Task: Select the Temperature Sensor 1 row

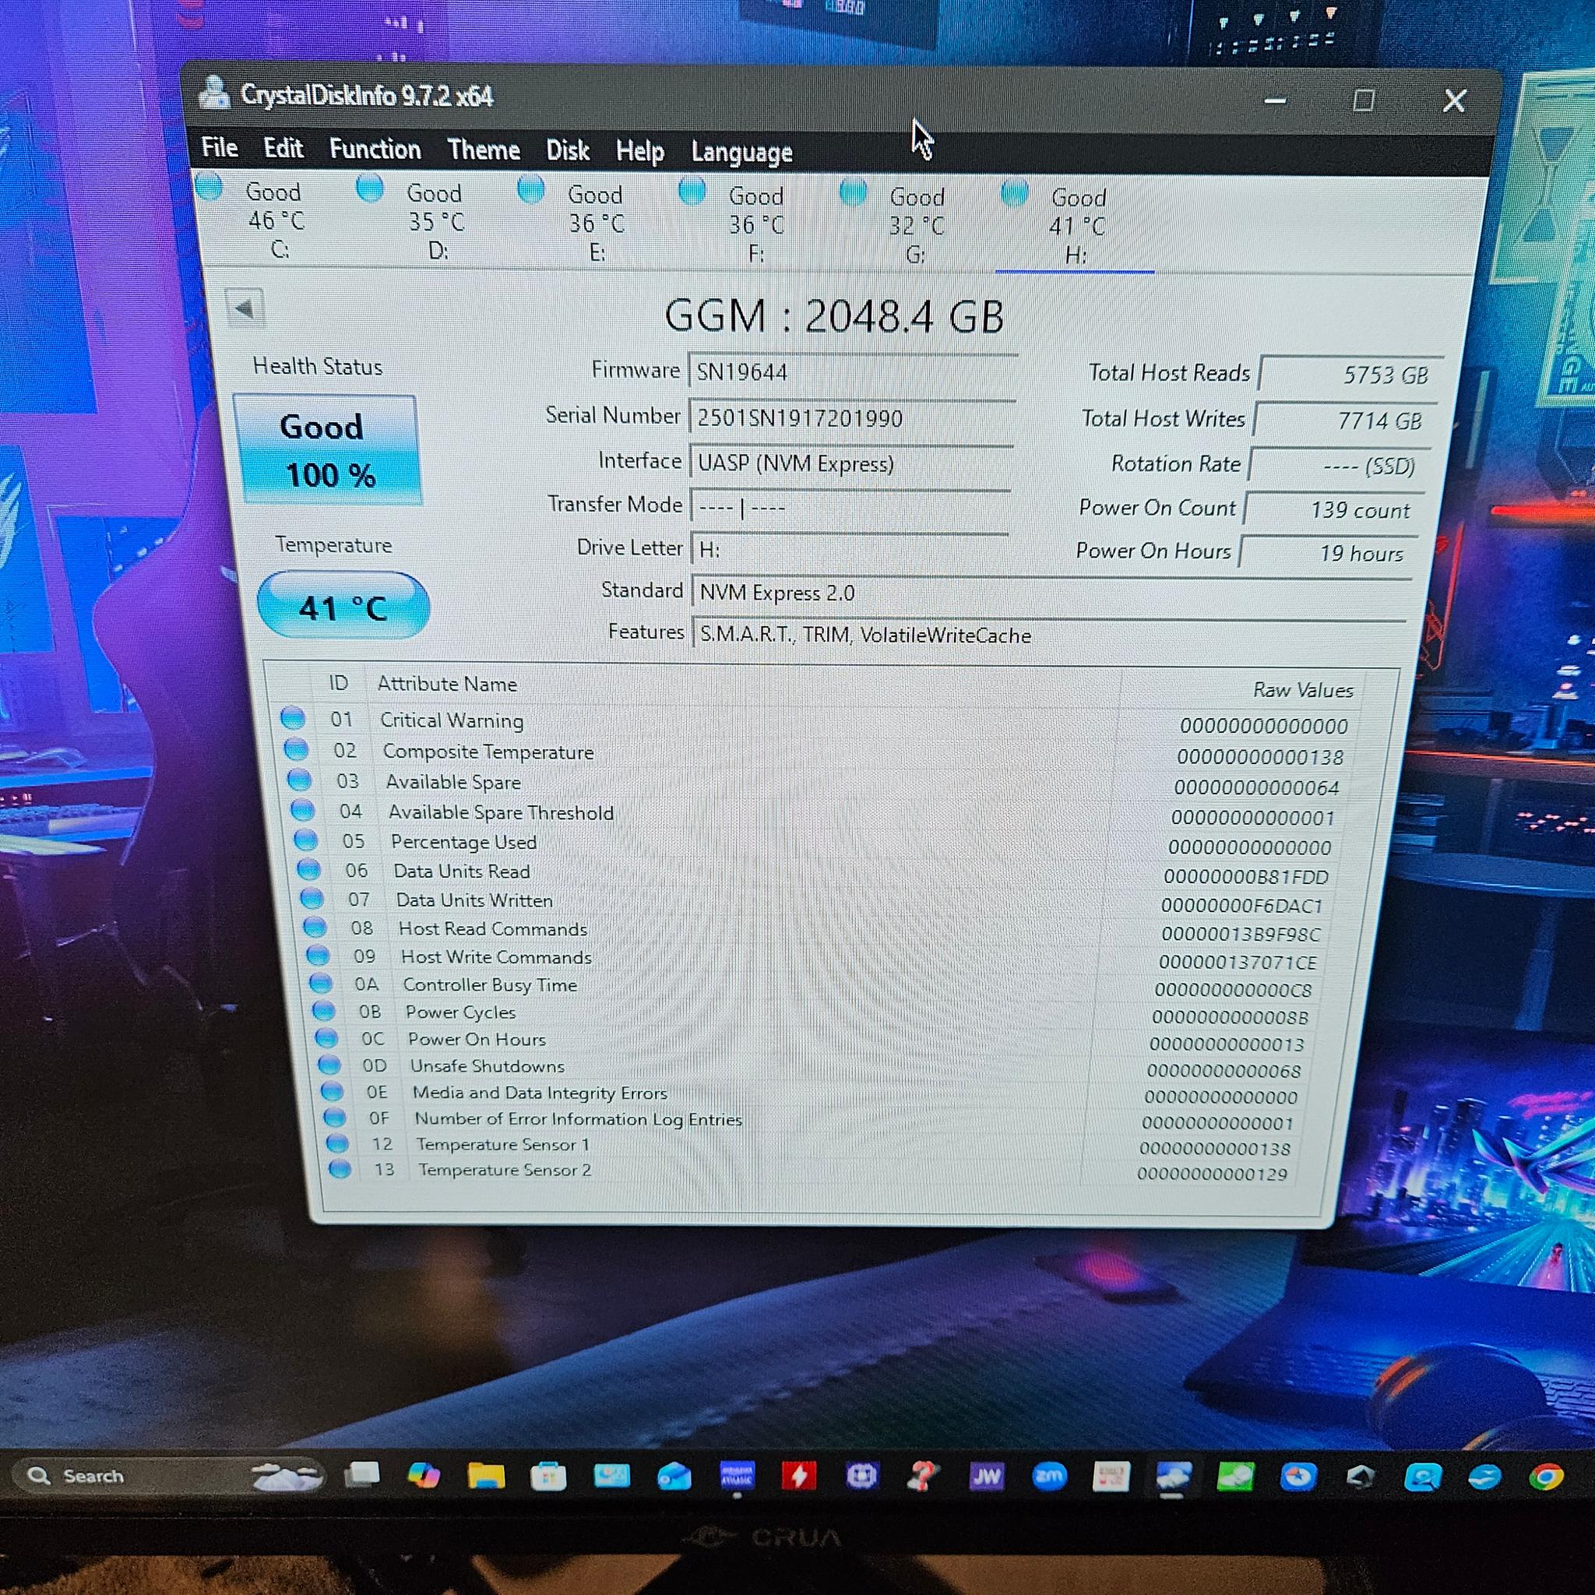Action: pyautogui.click(x=812, y=1146)
